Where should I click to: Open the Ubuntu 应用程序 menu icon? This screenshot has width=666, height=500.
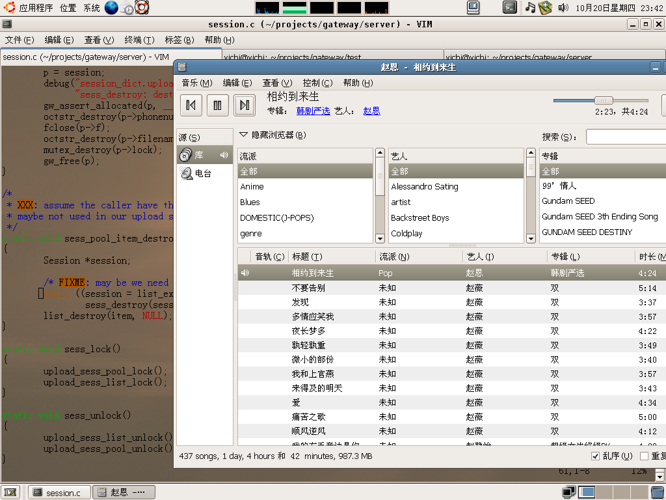pyautogui.click(x=9, y=7)
